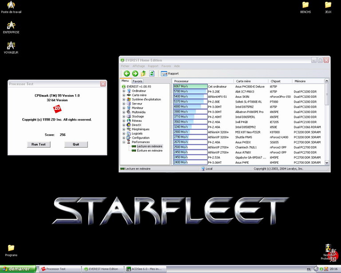Select the Réseau node in the tree
The width and height of the screenshot is (341, 273).
point(137,120)
